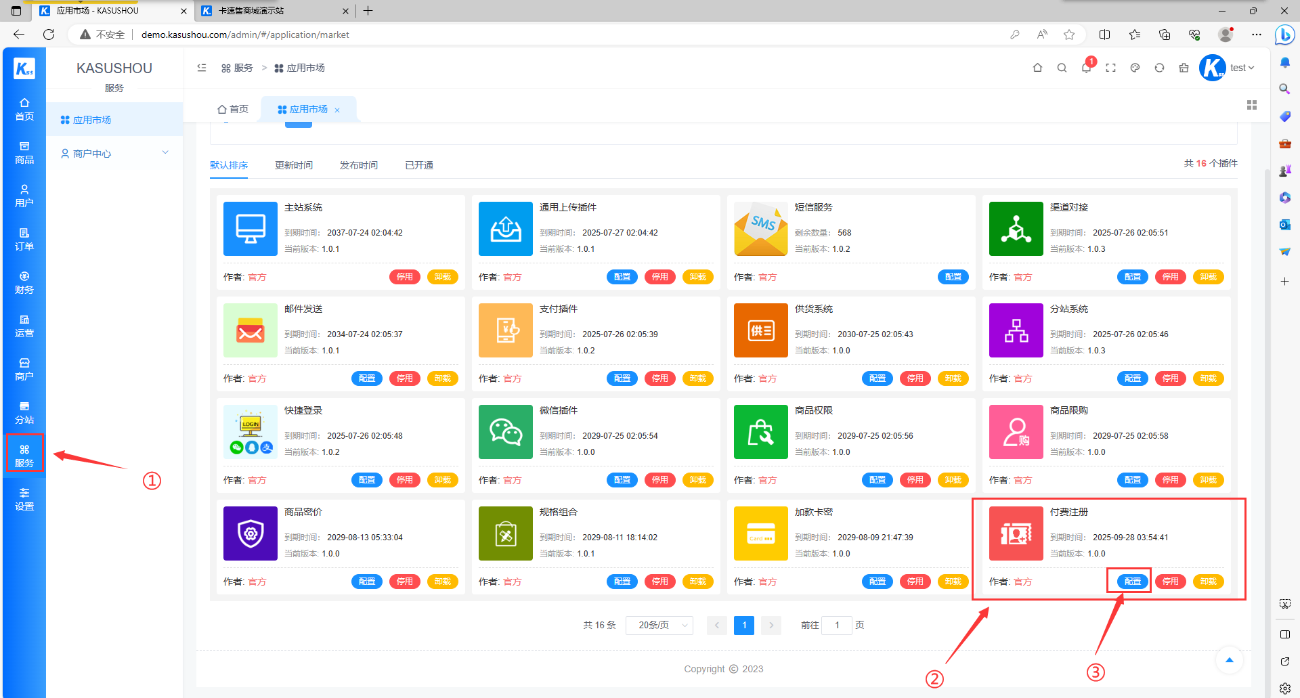
Task: Open the 财务 finance sidebar icon
Action: (24, 282)
